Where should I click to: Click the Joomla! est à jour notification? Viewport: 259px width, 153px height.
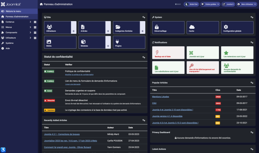pos(203,53)
